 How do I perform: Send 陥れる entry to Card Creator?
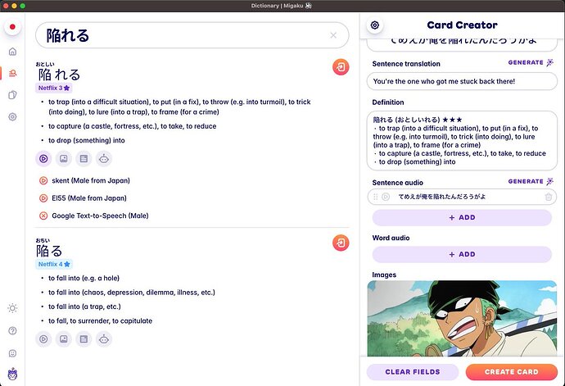[x=341, y=67]
